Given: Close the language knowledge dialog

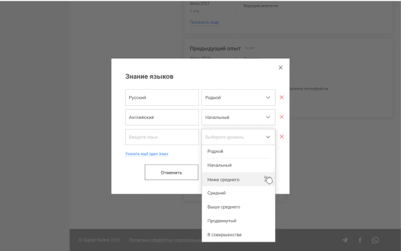Looking at the screenshot, I should [x=281, y=67].
